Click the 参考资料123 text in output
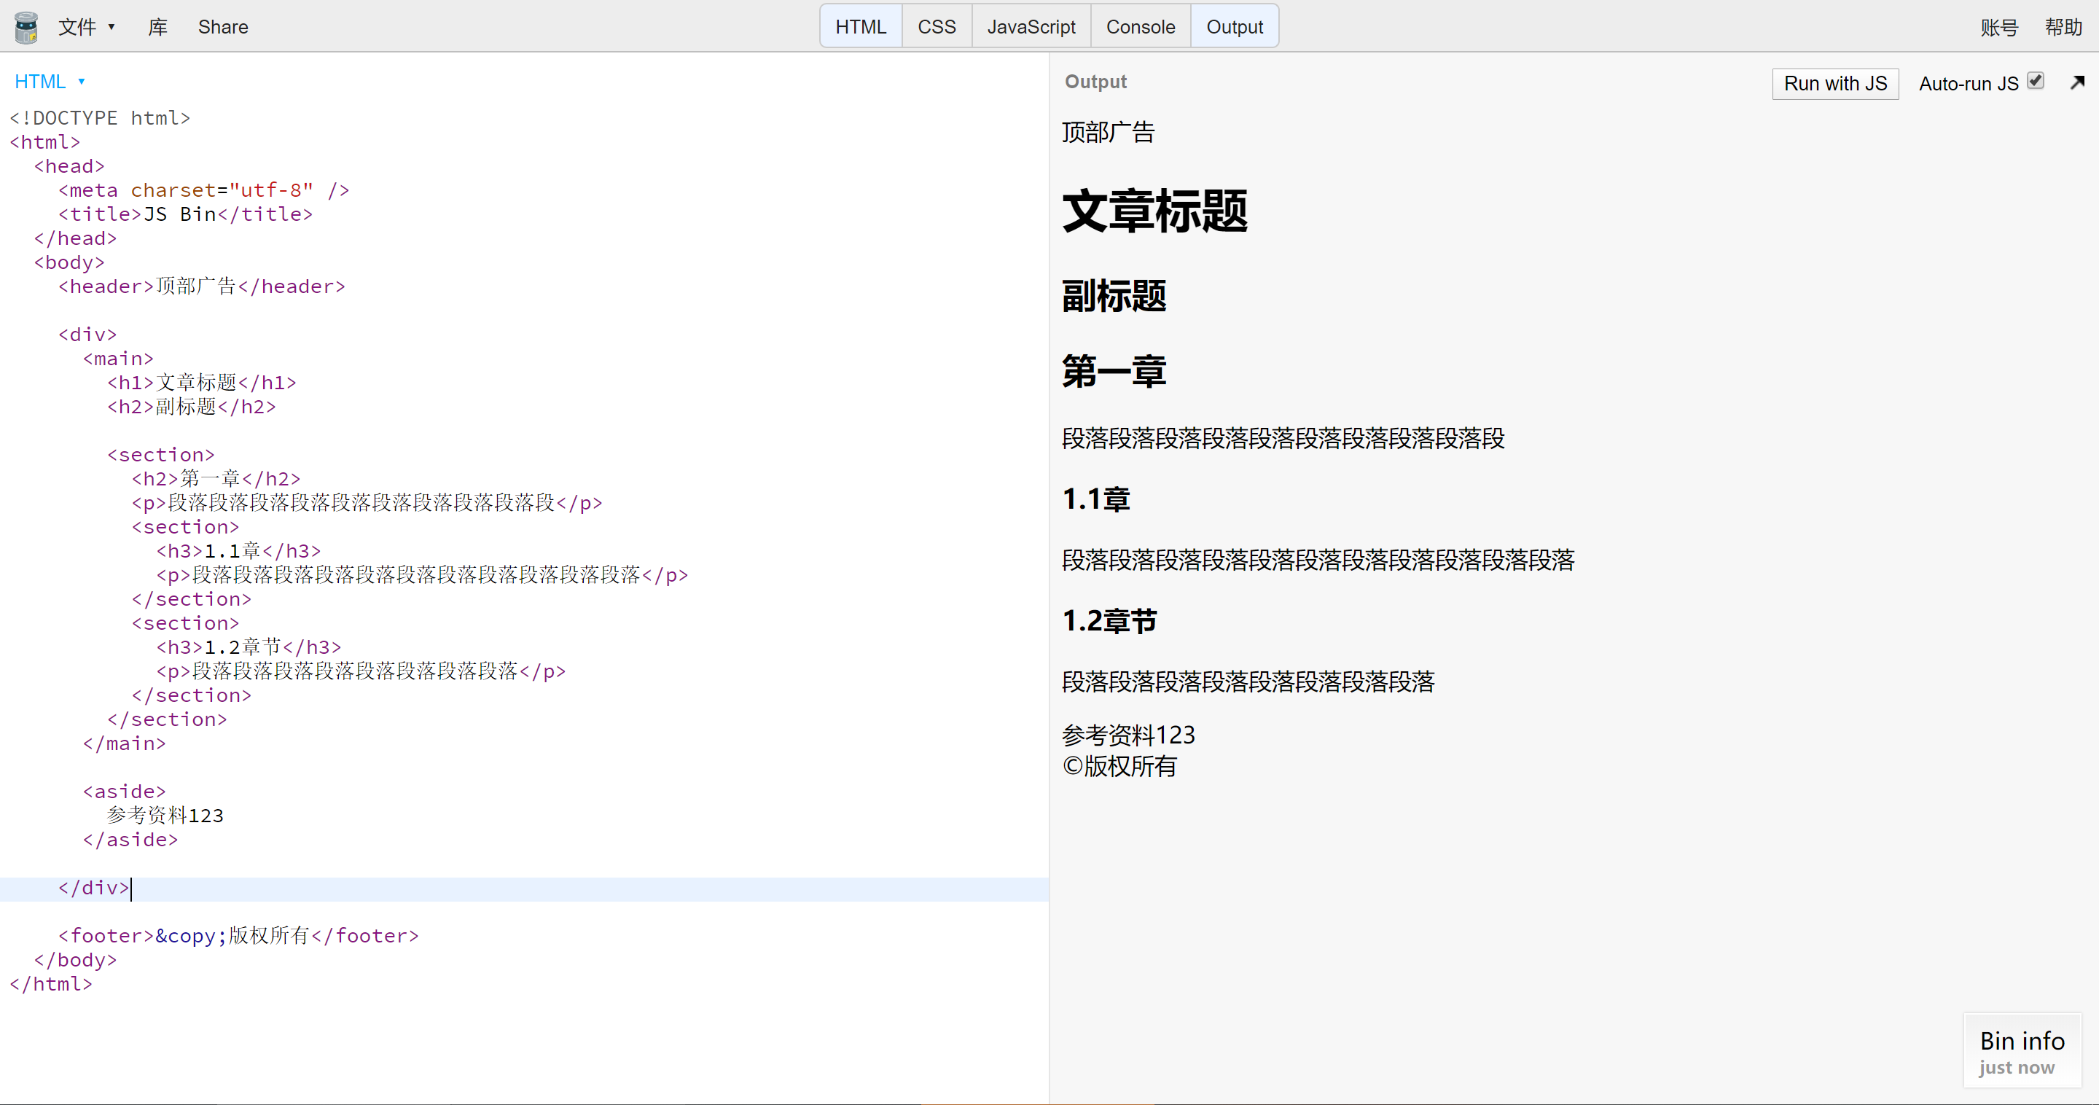Screen dimensions: 2099x1105 click(1128, 735)
